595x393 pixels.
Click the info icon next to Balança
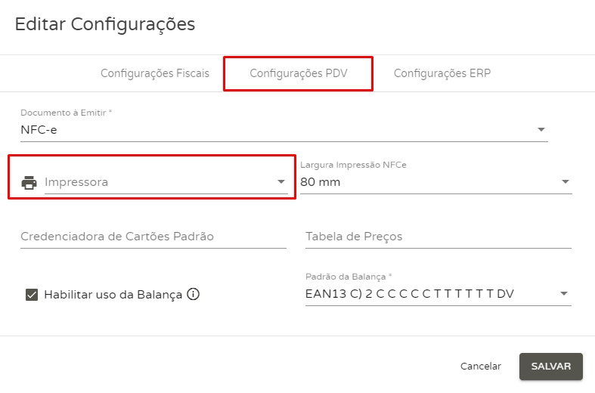(x=193, y=294)
